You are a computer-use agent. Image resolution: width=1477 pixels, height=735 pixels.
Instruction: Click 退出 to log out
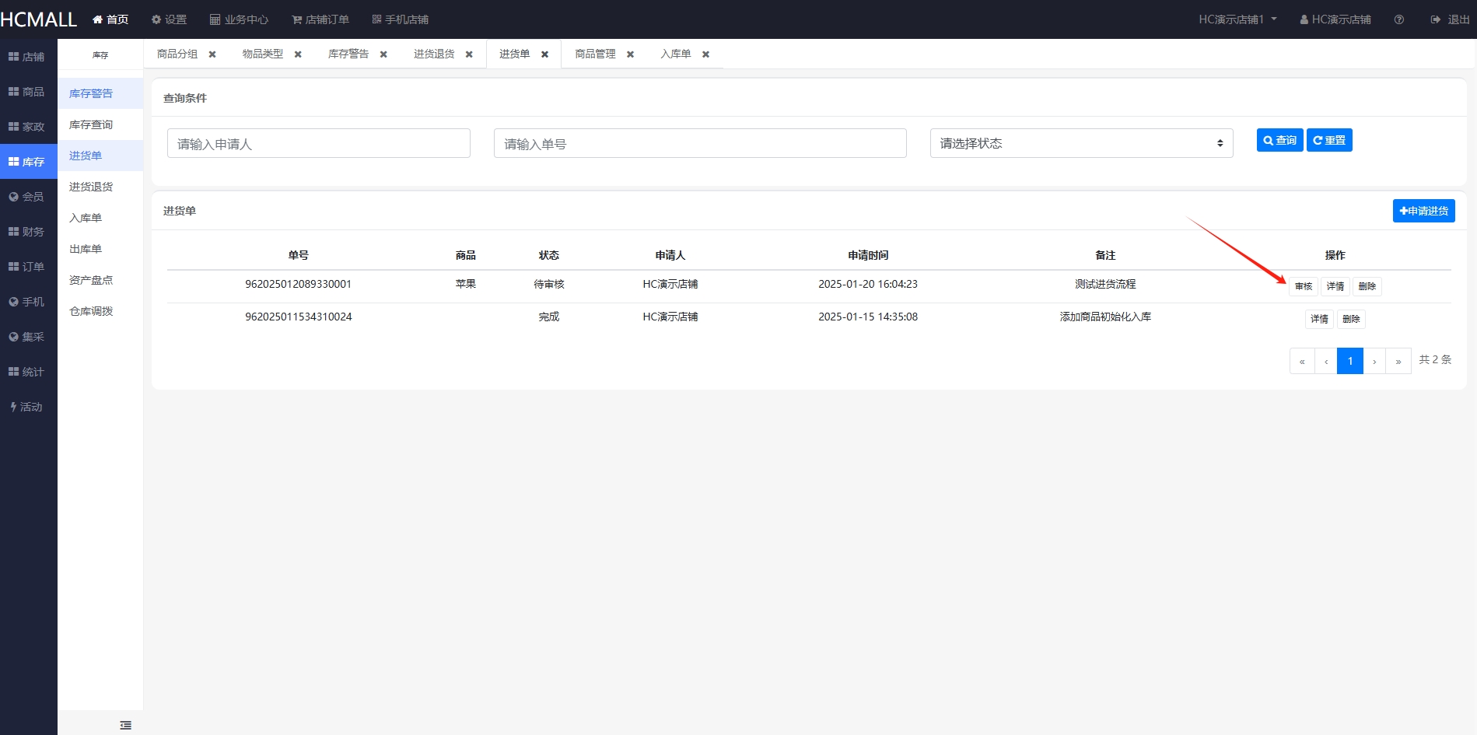pyautogui.click(x=1450, y=19)
